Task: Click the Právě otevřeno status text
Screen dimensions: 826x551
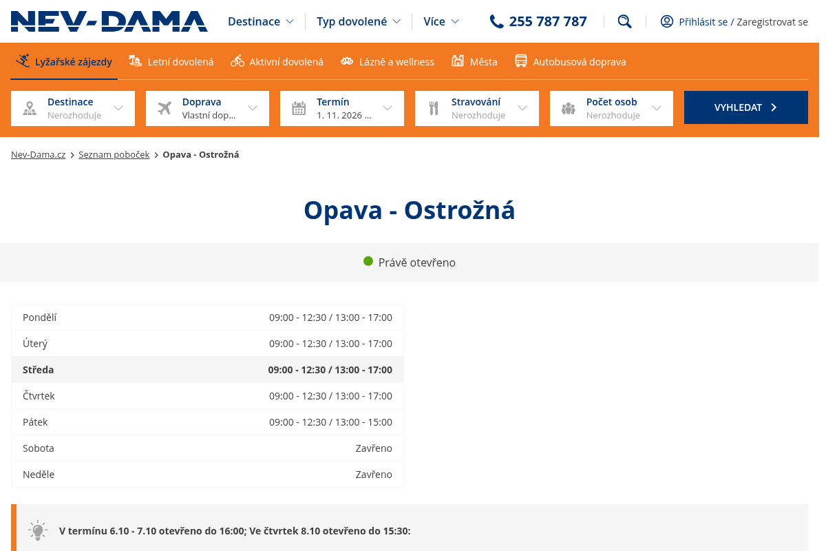Action: click(417, 262)
